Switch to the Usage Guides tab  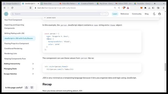click(x=12, y=3)
